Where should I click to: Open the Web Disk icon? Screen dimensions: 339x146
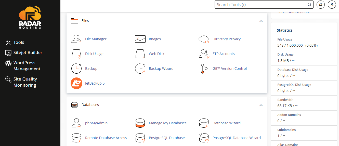(x=140, y=54)
